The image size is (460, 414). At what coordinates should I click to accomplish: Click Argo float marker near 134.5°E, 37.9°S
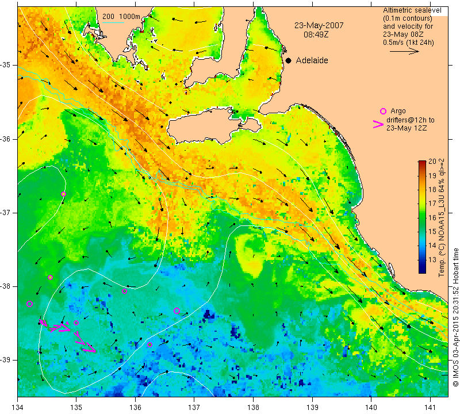50,277
